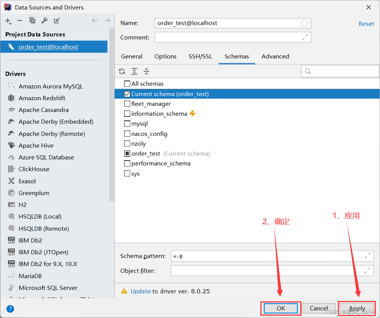Uncheck Current schema (order_test) checkbox
380x318 pixels.
coord(127,94)
